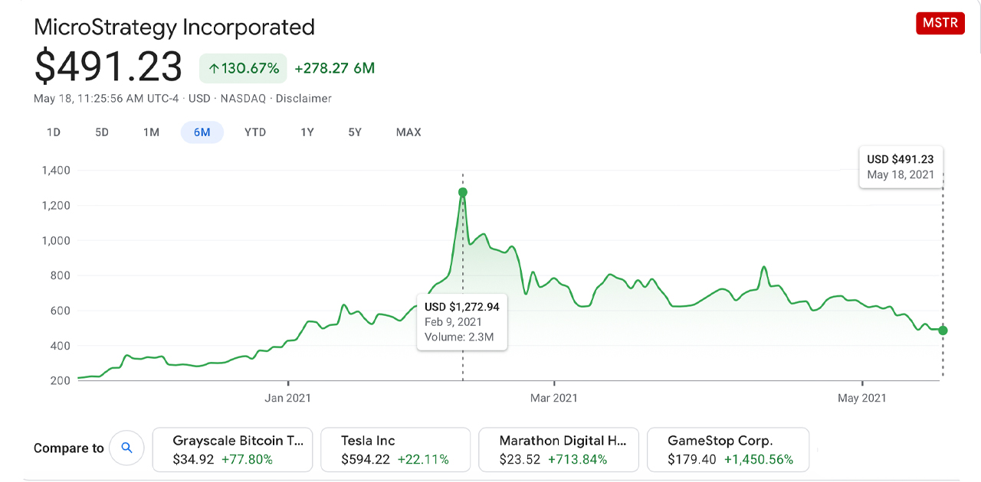The image size is (981, 482).
Task: Click the magnifier search icon beside Compare to
Action: click(126, 448)
